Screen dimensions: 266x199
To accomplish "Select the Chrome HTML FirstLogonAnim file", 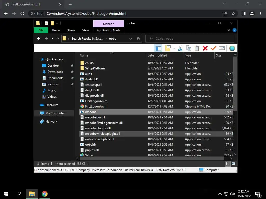I will tap(156, 106).
